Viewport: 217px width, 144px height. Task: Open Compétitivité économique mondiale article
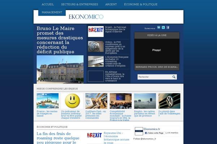(120, 116)
